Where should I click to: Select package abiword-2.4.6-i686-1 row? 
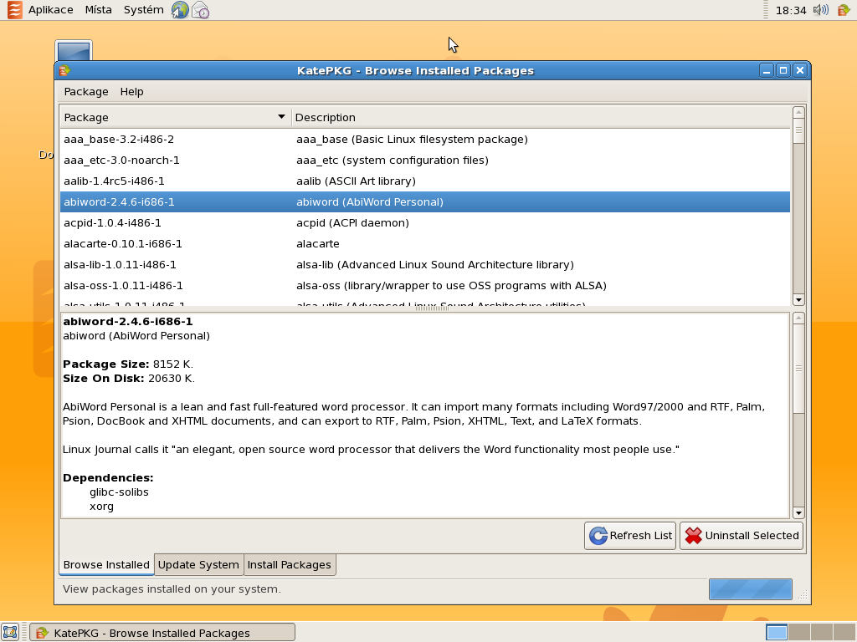[424, 202]
